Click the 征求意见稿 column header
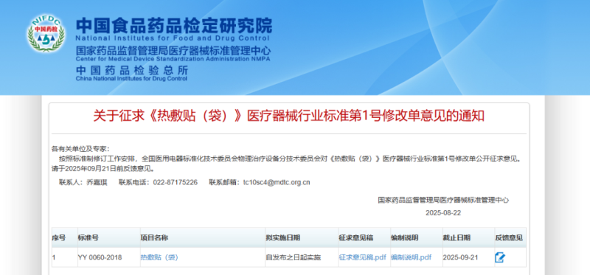Screen dimensions: 590x275 356,238
